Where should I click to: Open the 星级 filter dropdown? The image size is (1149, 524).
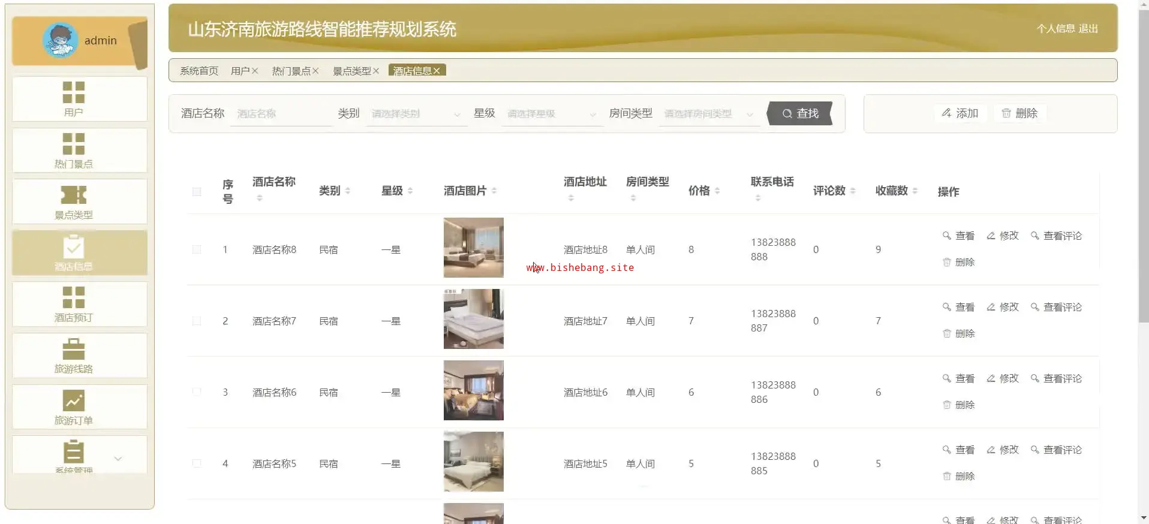552,114
